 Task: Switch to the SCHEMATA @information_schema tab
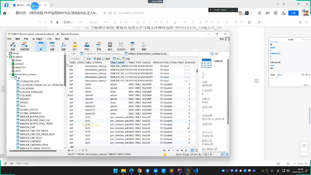(x=101, y=54)
